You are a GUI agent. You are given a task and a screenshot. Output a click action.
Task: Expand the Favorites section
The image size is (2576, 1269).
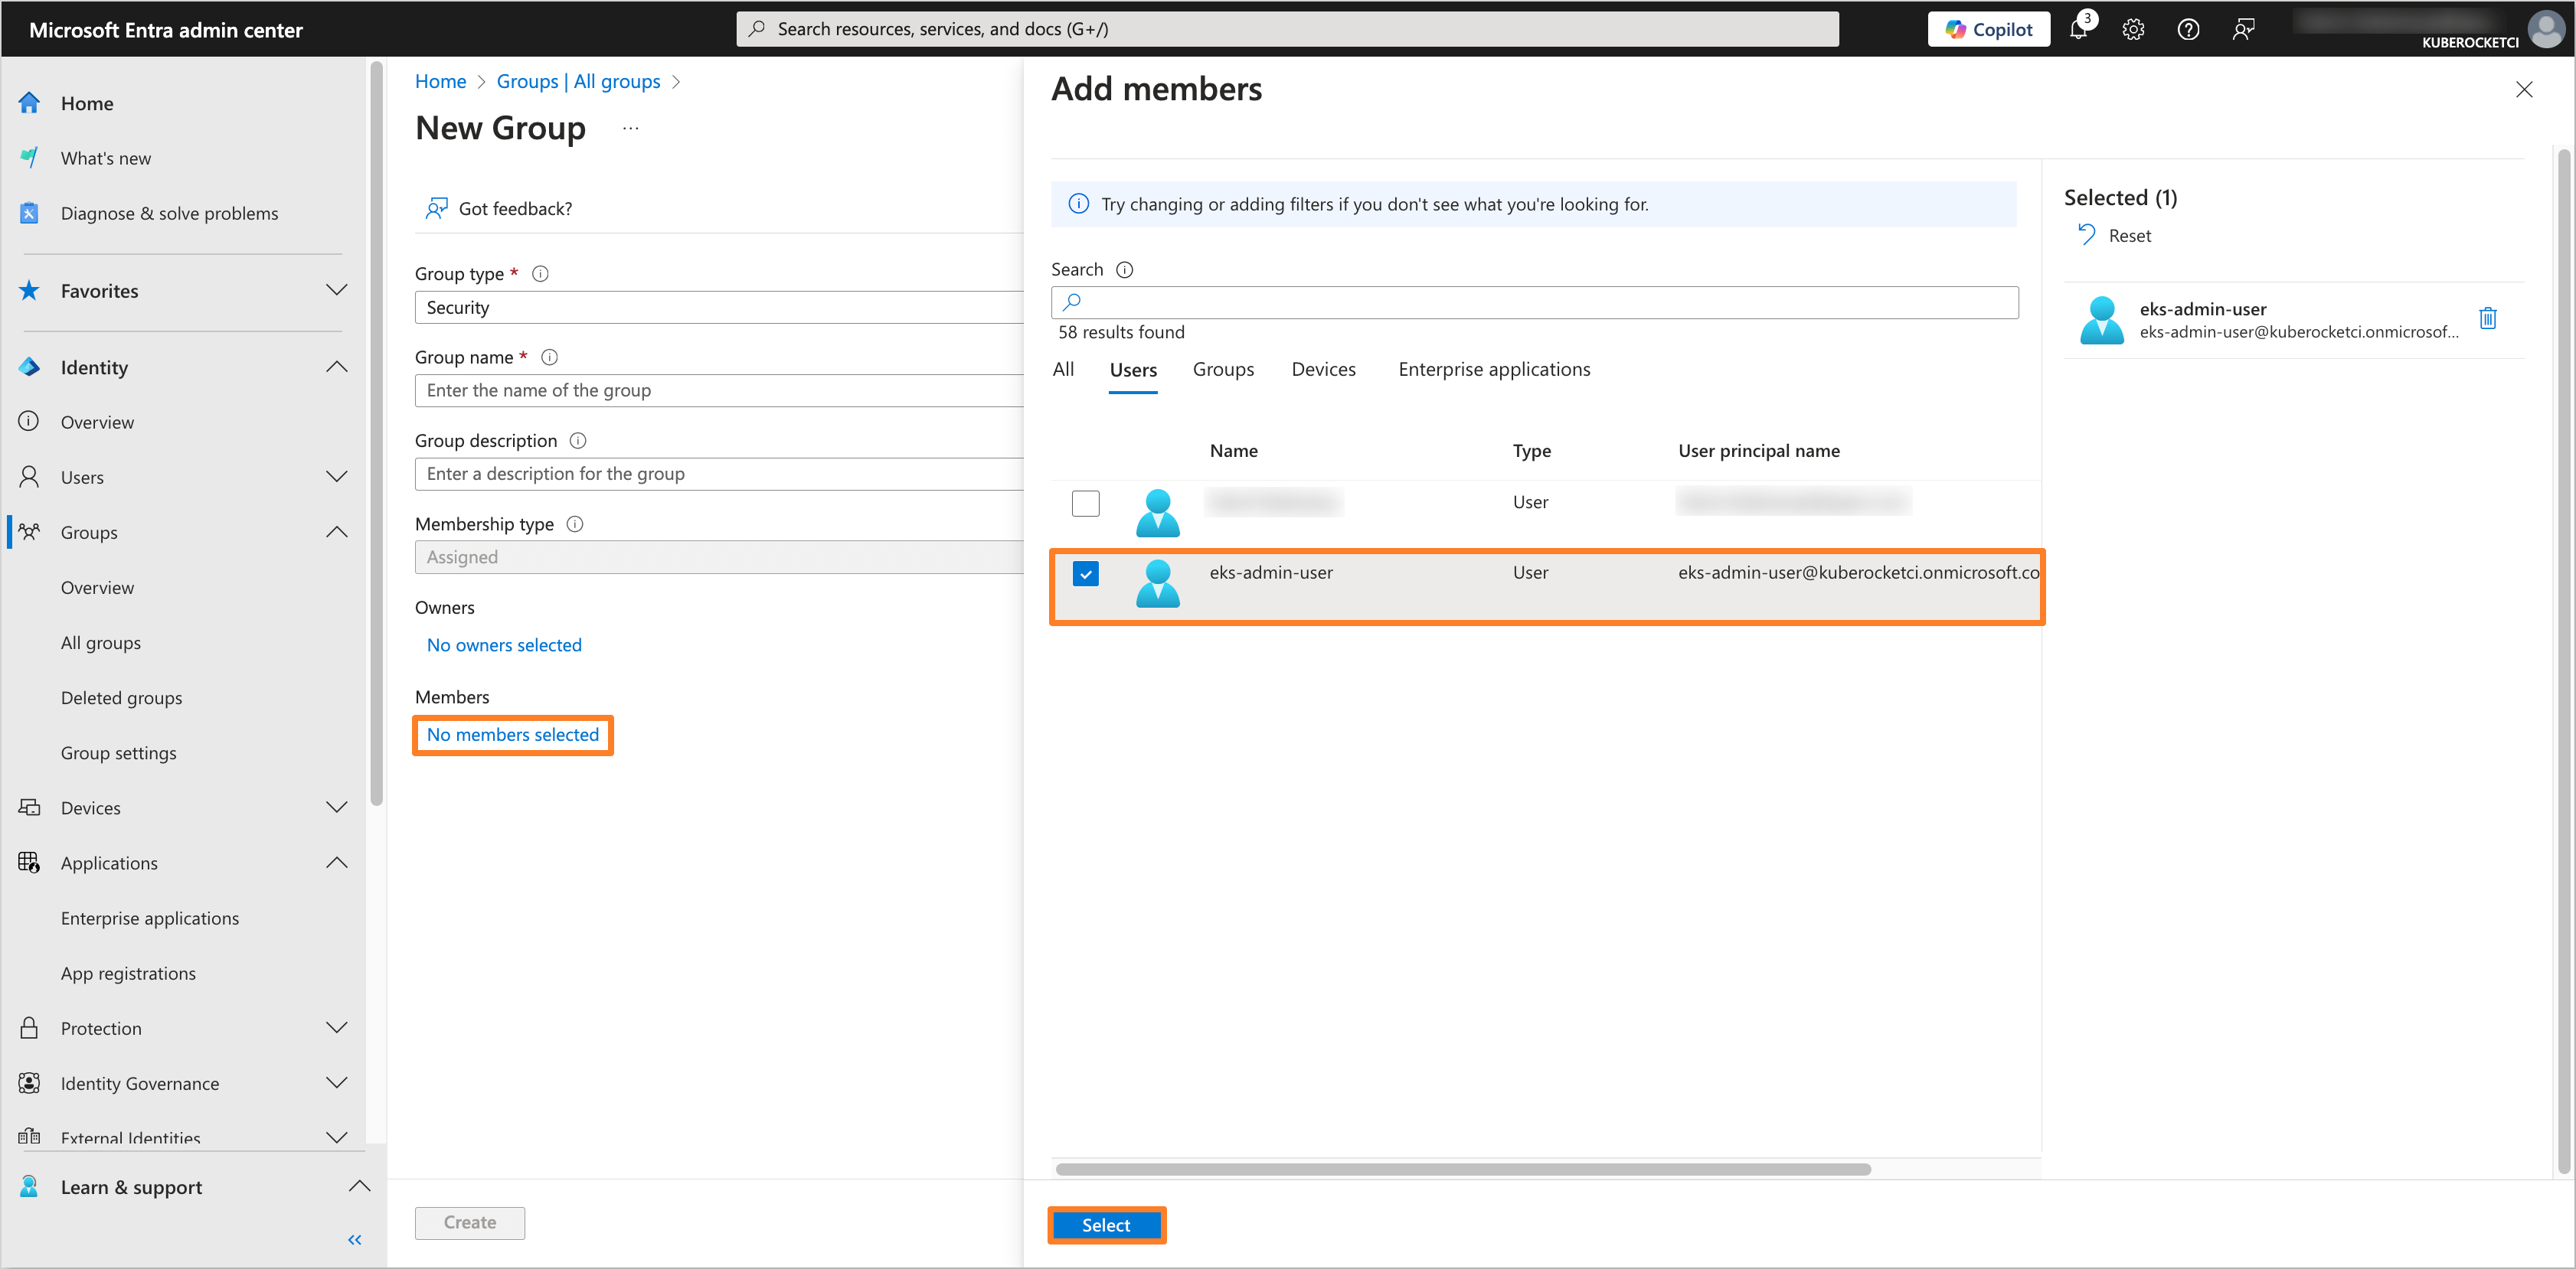point(340,289)
